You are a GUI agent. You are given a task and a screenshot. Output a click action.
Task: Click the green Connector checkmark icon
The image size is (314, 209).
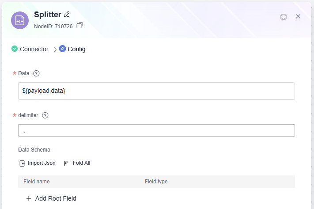tap(15, 49)
